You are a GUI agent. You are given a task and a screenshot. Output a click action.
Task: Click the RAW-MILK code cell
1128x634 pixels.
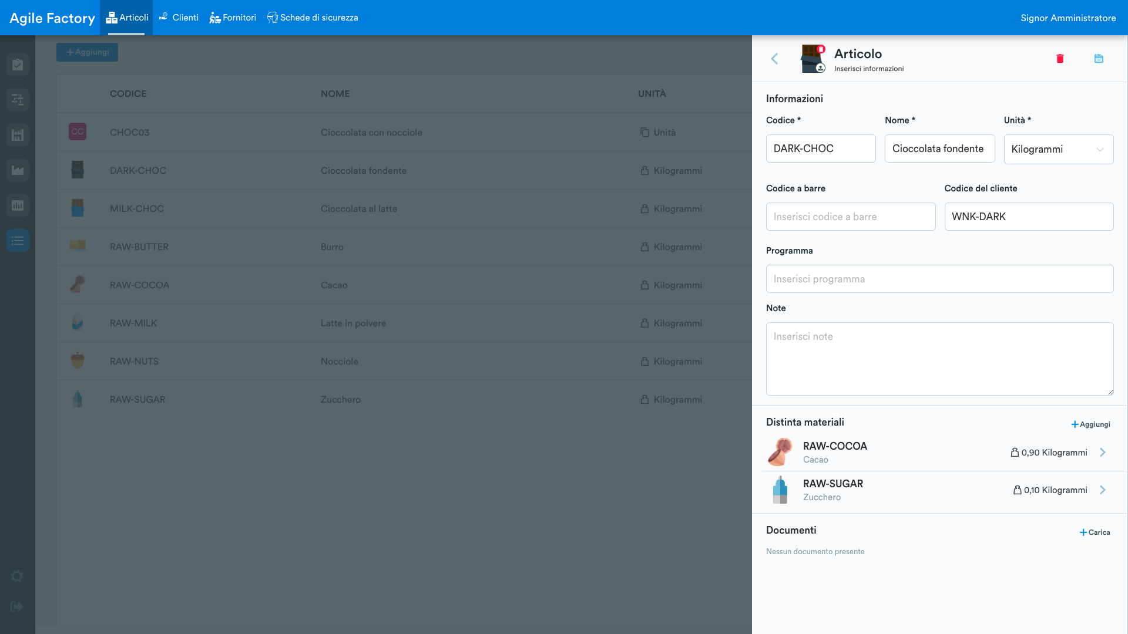(x=133, y=323)
